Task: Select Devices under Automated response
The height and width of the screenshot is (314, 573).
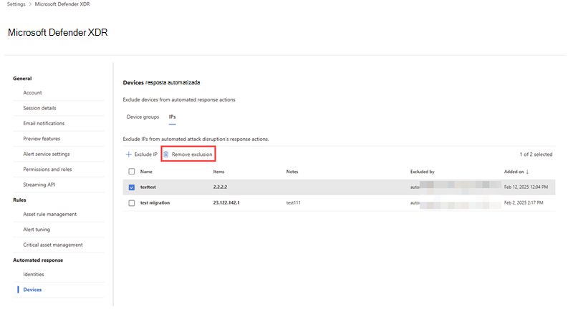Action: [32, 290]
